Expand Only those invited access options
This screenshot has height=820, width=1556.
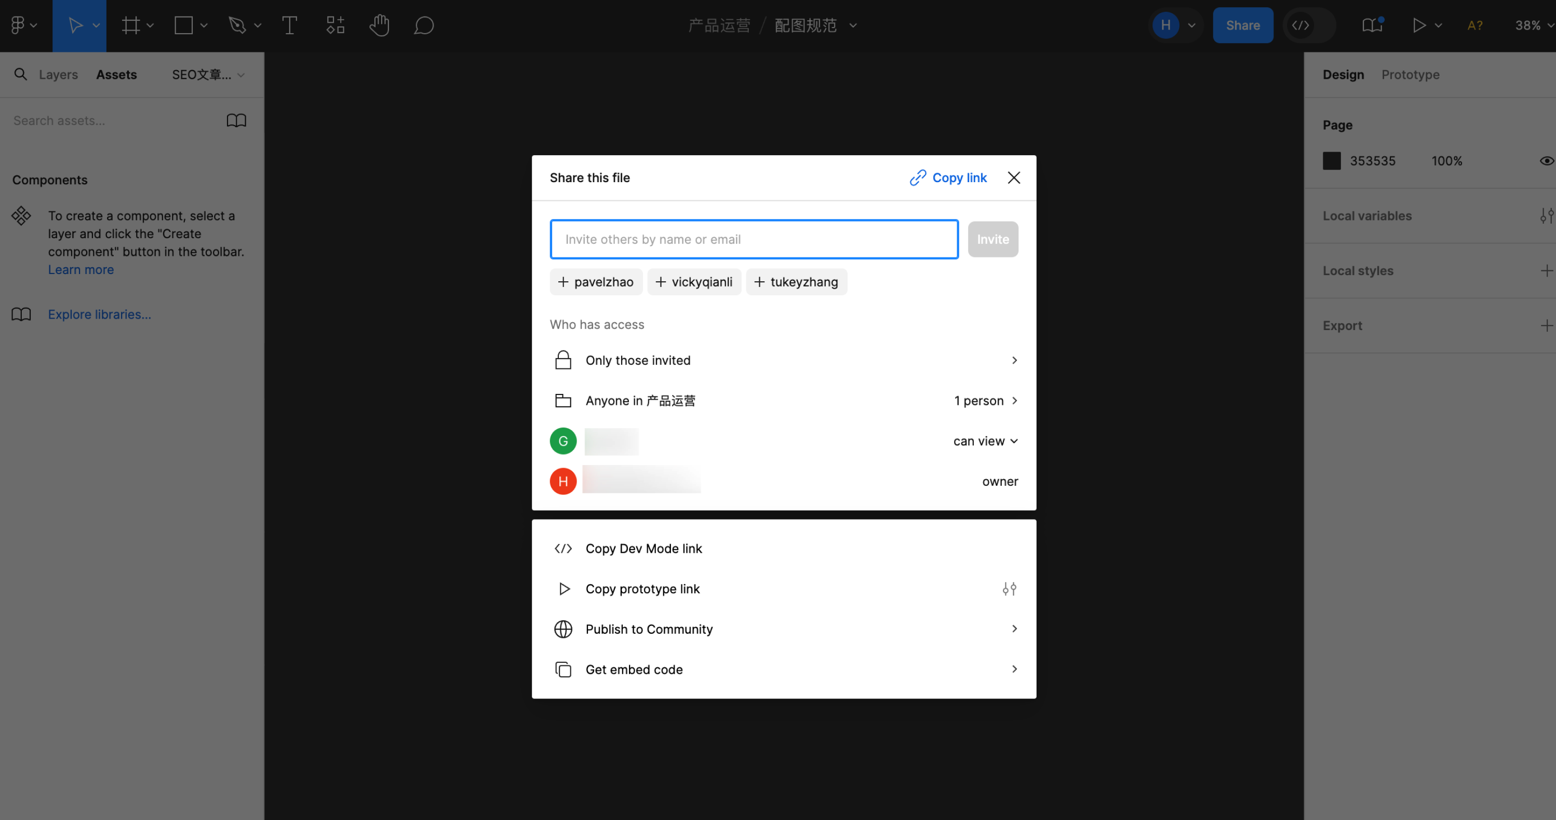[x=1014, y=360]
